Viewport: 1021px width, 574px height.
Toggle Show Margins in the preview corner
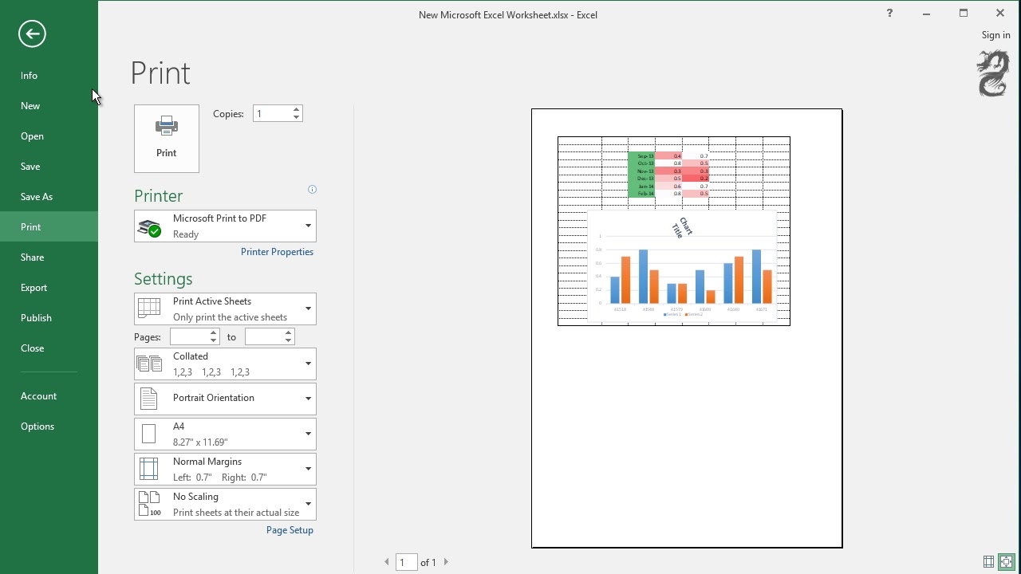tap(988, 562)
